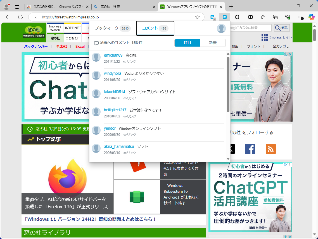Reload the page with the refresh icon
The height and width of the screenshot is (239, 318).
20,17
